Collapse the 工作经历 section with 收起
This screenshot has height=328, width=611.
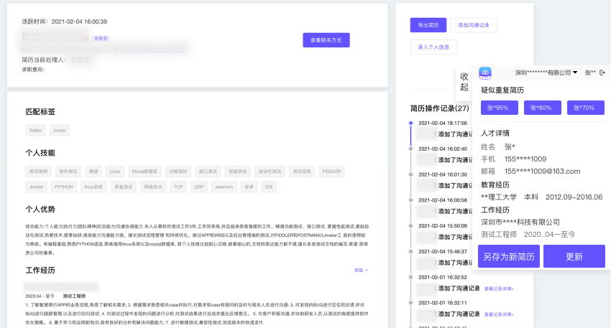[361, 270]
